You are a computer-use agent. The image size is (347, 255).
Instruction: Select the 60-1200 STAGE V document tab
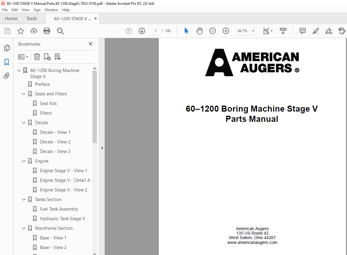(x=72, y=19)
